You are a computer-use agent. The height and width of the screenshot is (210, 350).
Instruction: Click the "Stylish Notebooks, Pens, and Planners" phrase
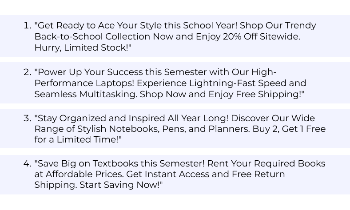pos(163,129)
